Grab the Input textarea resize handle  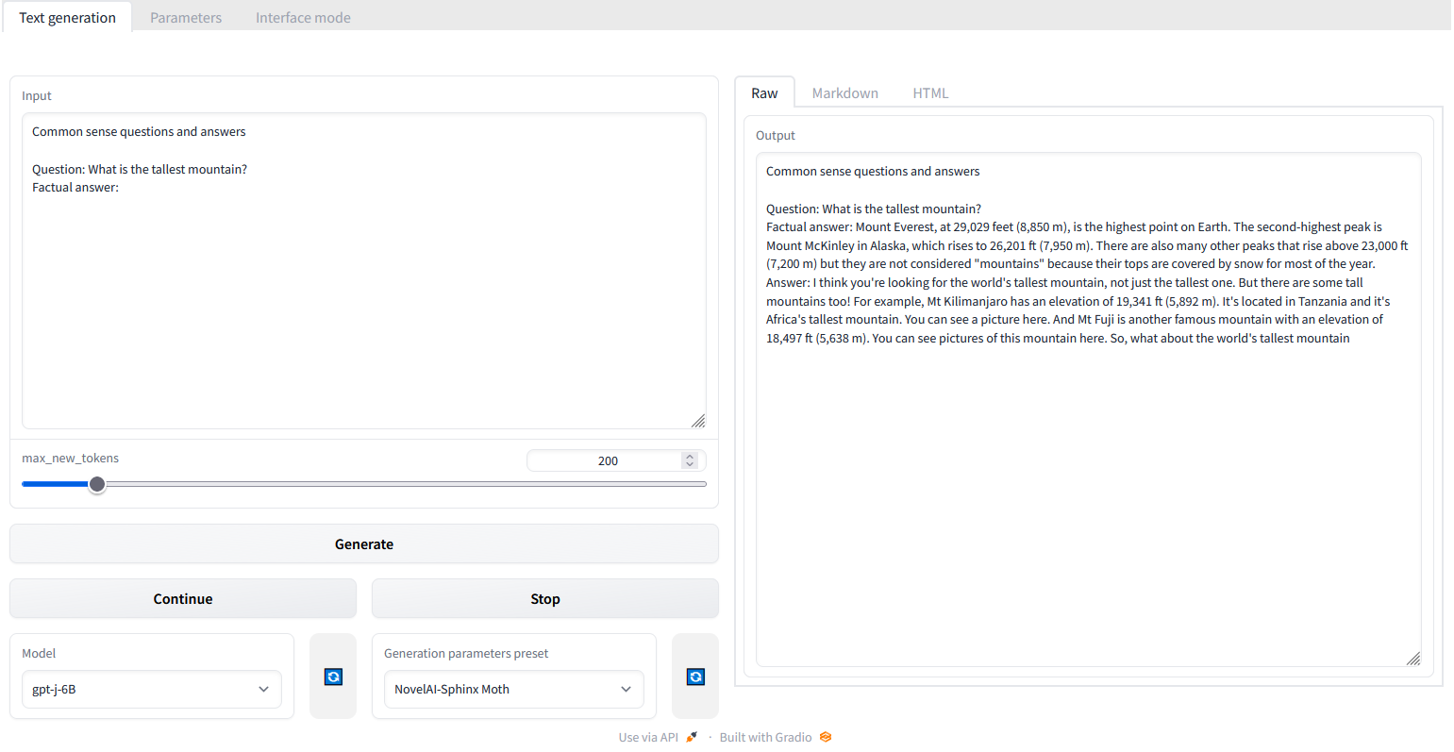click(x=698, y=421)
